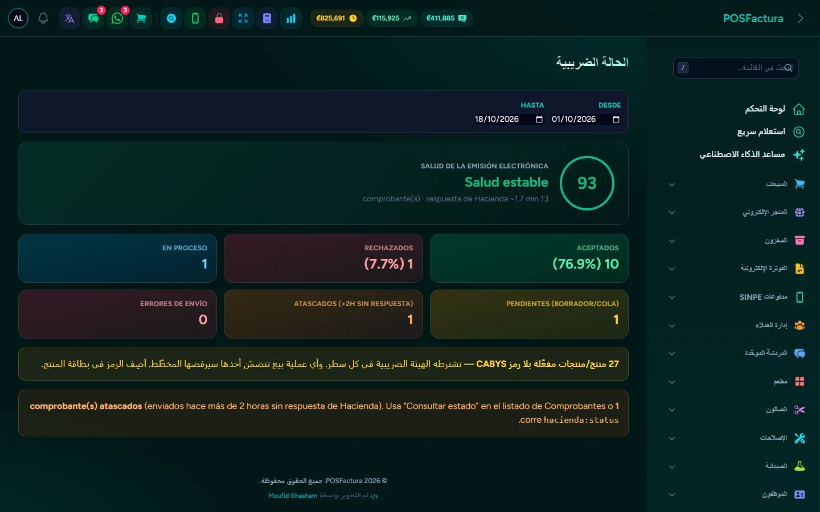The image size is (820, 512).
Task: Open the language translate icon
Action: [69, 18]
